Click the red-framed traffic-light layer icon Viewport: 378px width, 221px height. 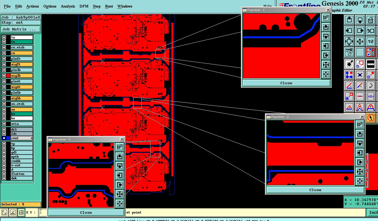point(371,52)
